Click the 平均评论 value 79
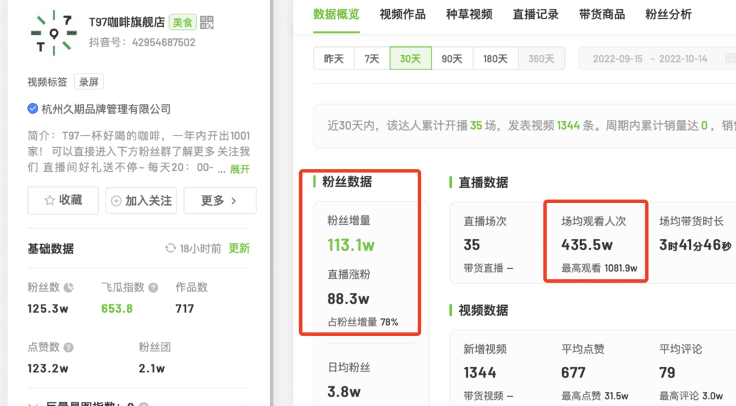Image resolution: width=736 pixels, height=406 pixels. coord(667,373)
